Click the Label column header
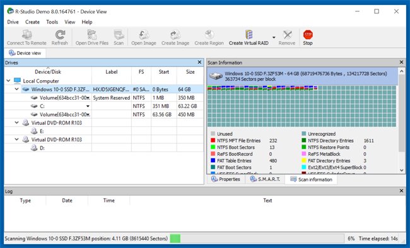Image resolution: width=410 pixels, height=248 pixels. pos(112,72)
